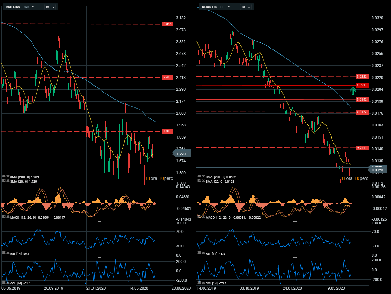The width and height of the screenshot is (391, 294).
Task: Open the NATGAS CMD symbol dropdown
Action: [33, 7]
